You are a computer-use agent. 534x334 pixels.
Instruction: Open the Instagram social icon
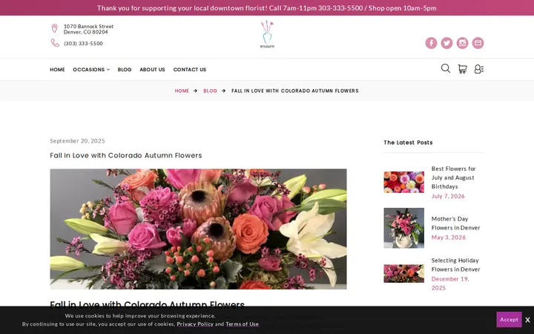[462, 43]
